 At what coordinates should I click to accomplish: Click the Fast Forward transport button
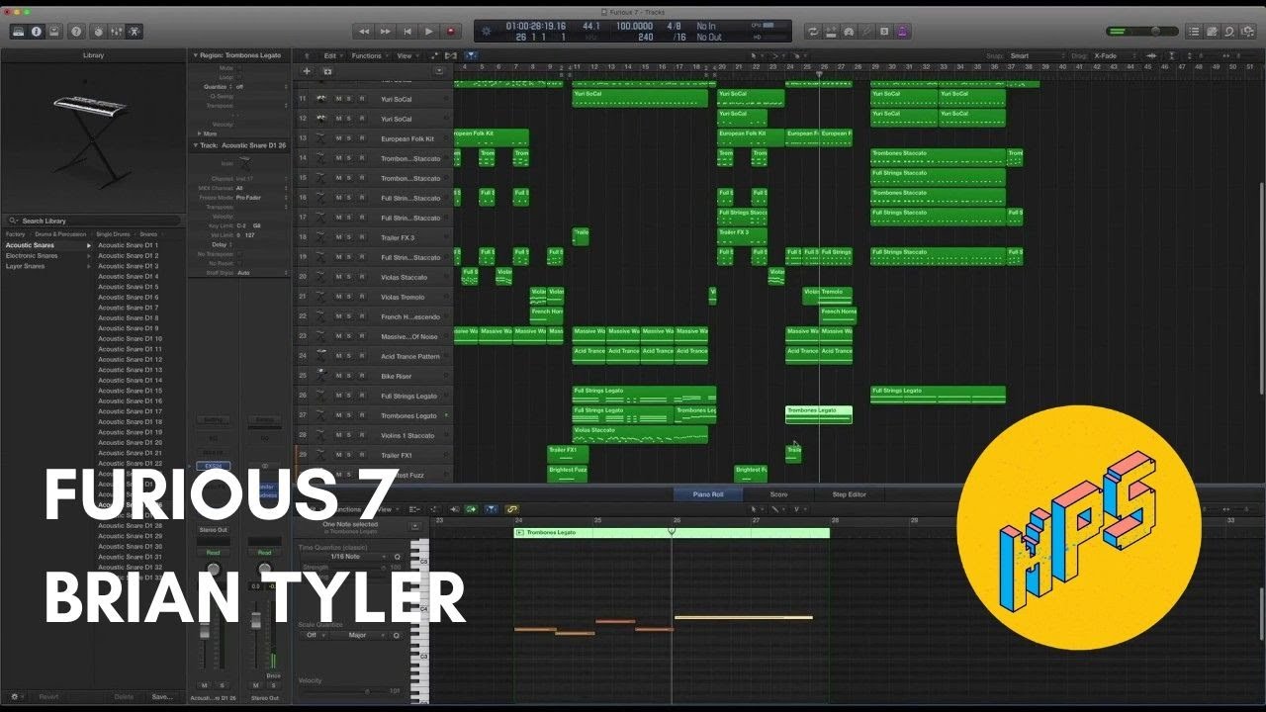[386, 32]
